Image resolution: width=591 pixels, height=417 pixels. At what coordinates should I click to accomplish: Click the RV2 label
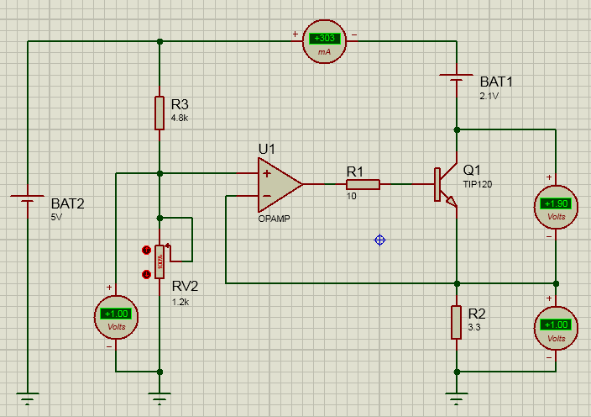tap(185, 287)
